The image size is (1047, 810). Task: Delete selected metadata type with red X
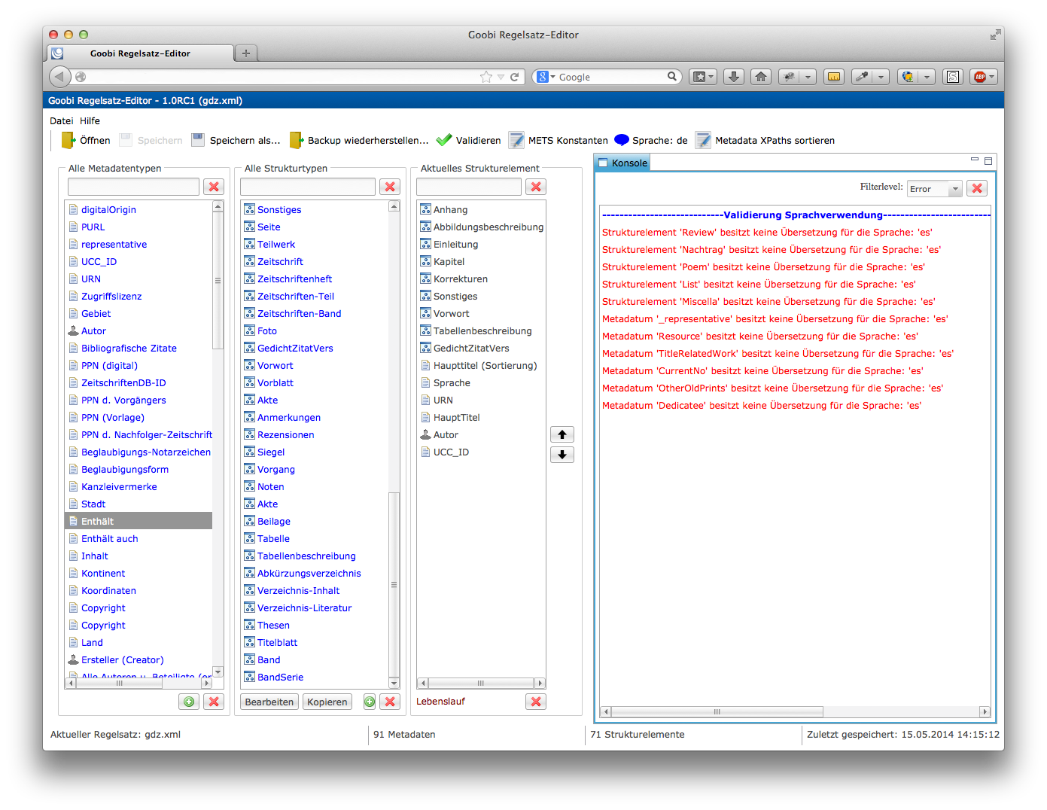(x=214, y=702)
